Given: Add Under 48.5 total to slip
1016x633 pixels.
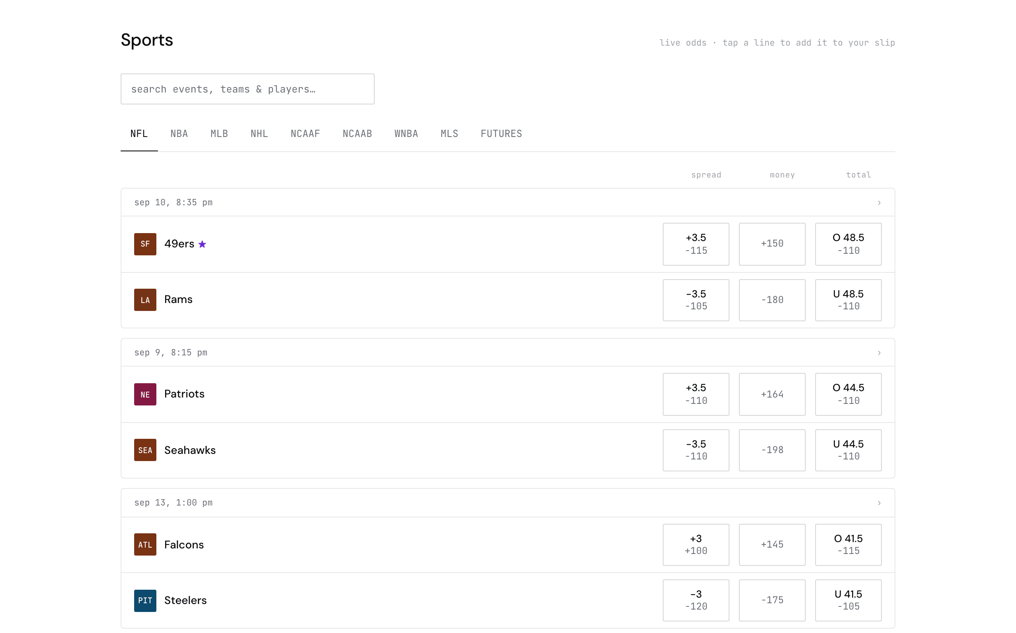Looking at the screenshot, I should (848, 300).
